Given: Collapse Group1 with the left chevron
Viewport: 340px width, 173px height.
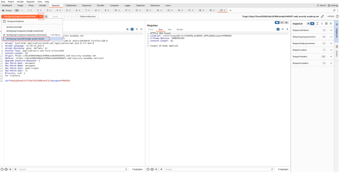Looking at the screenshot, I should point(22,10).
